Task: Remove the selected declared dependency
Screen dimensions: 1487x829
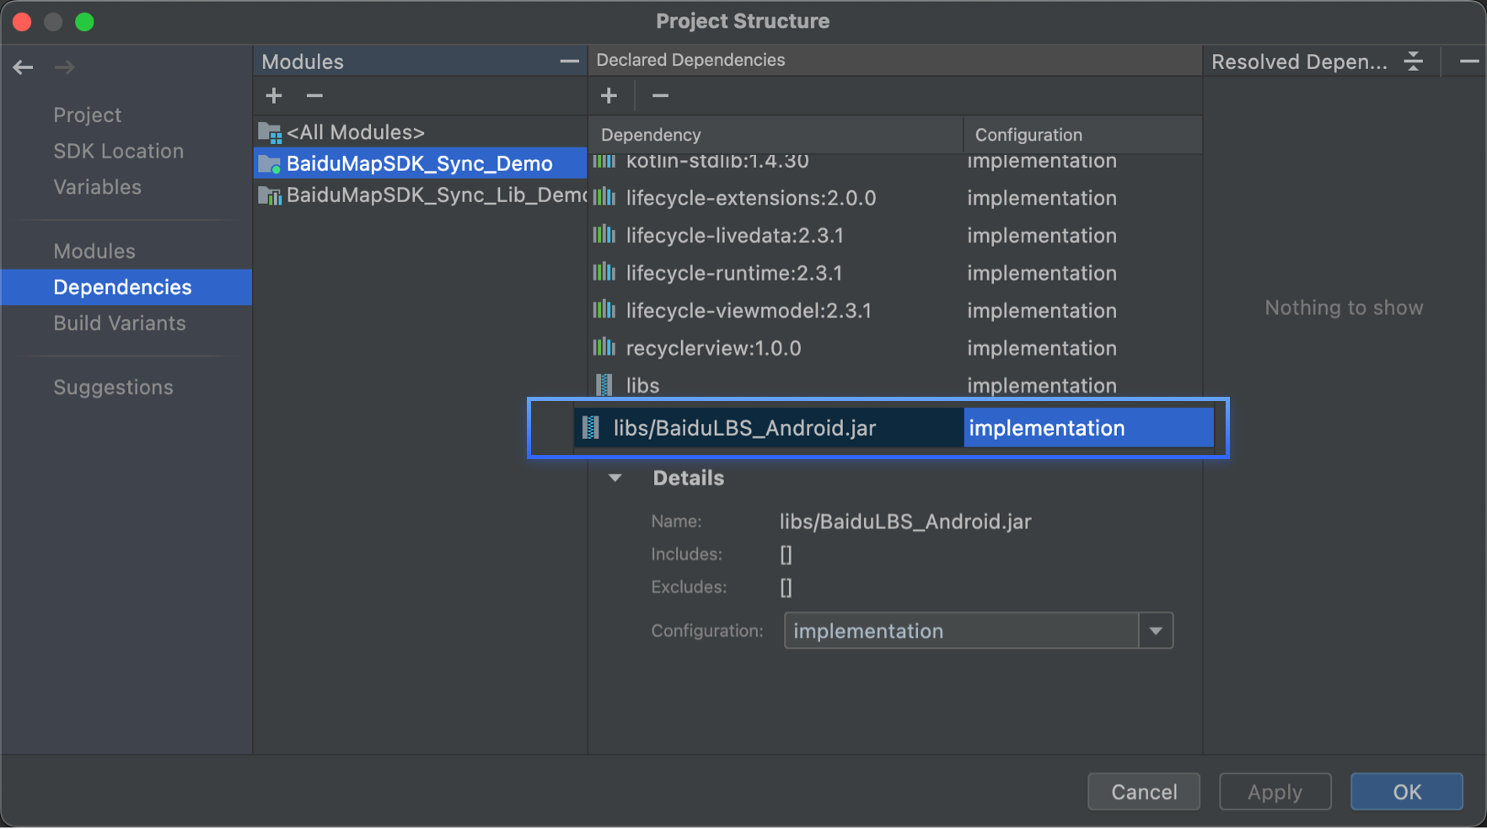Action: point(660,96)
